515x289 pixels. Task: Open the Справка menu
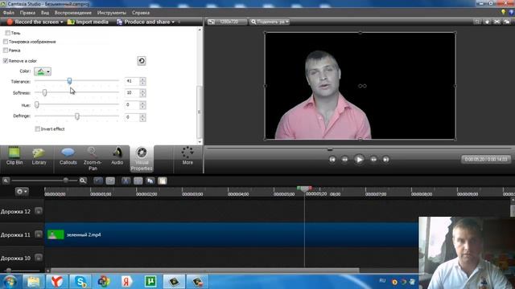pyautogui.click(x=141, y=13)
